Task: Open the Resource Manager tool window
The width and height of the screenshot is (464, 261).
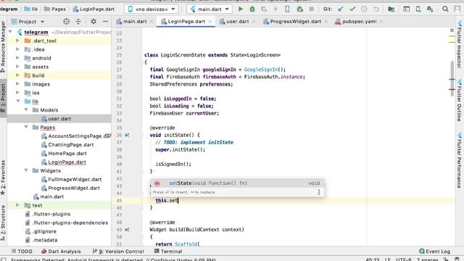Action: click(x=3, y=46)
